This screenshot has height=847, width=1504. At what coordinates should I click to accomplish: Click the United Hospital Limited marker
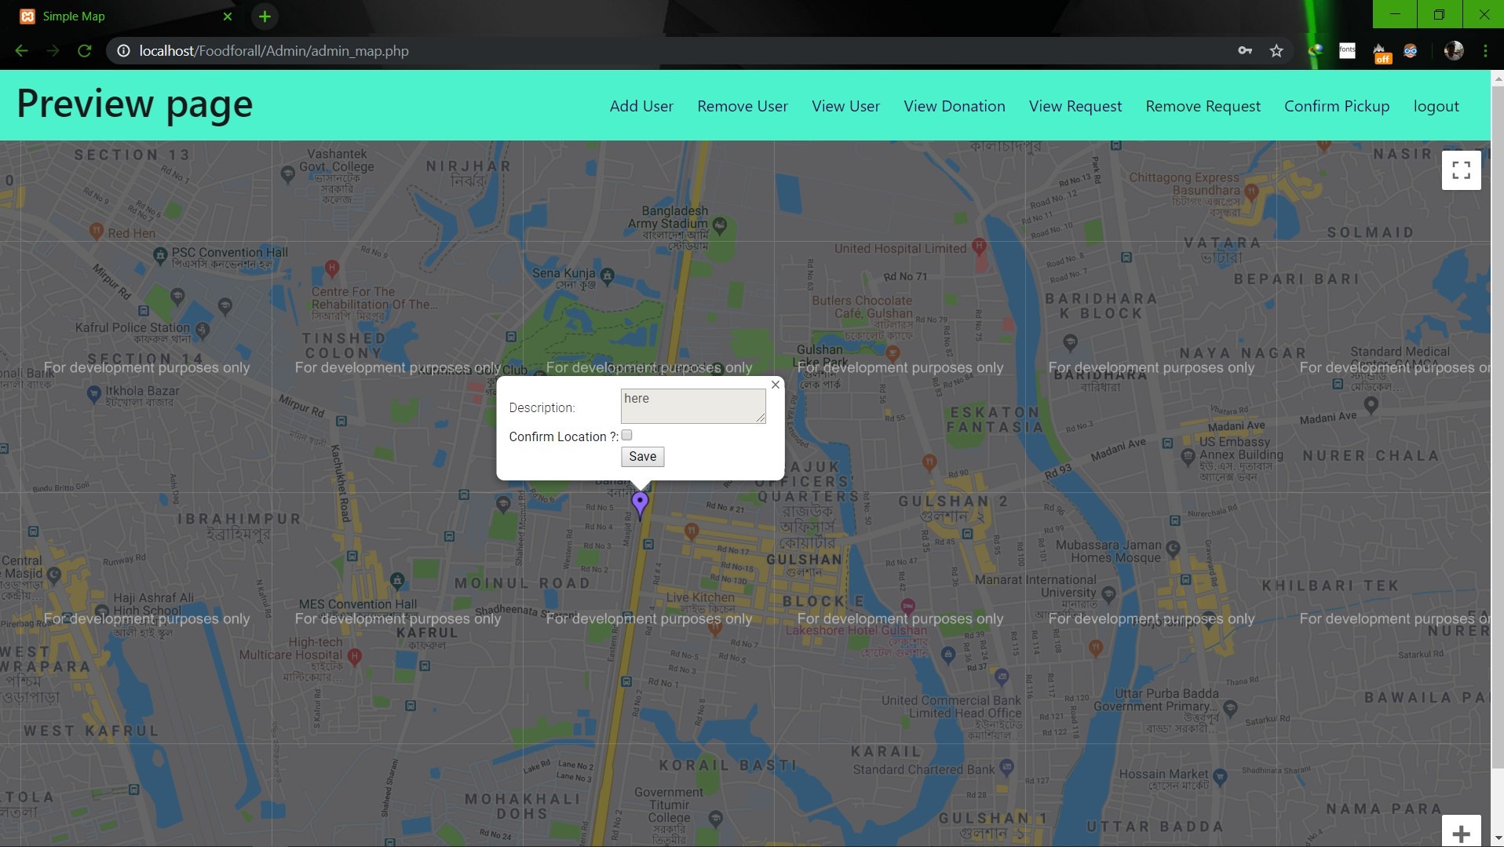click(x=979, y=246)
